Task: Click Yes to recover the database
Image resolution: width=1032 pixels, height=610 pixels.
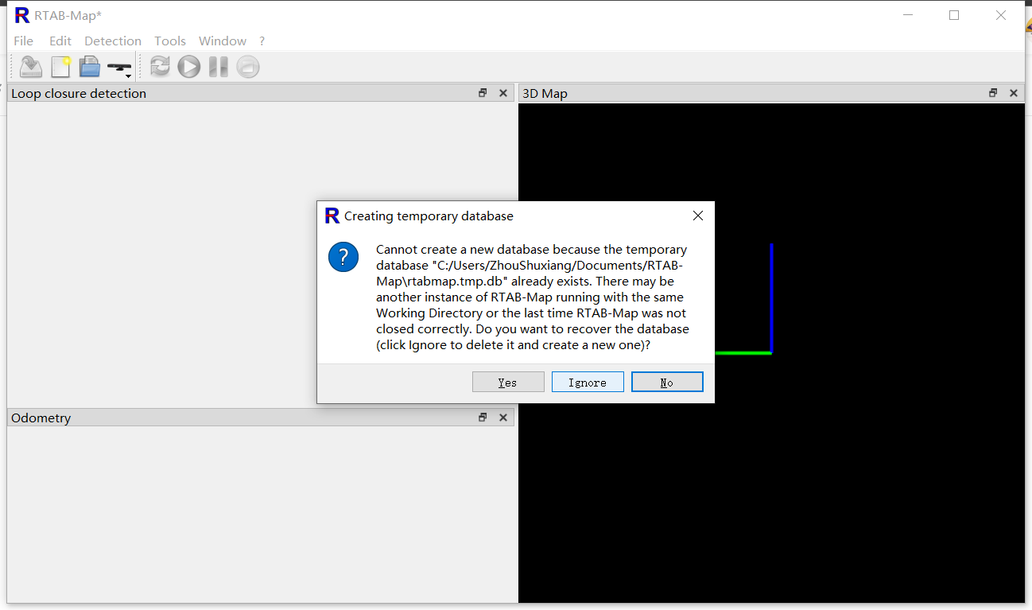Action: [508, 382]
